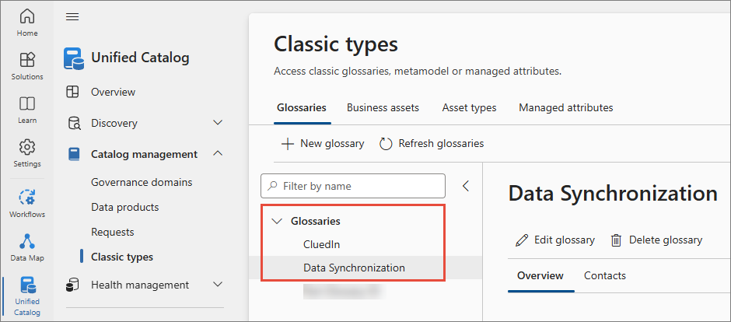The height and width of the screenshot is (322, 731).
Task: Select the Unified Catalog rail icon
Action: [x=27, y=285]
